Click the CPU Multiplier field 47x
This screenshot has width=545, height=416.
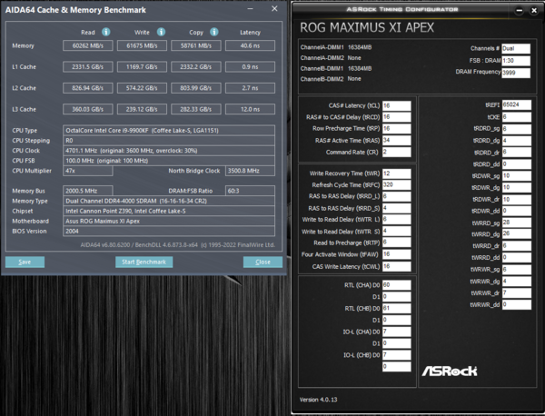click(88, 171)
